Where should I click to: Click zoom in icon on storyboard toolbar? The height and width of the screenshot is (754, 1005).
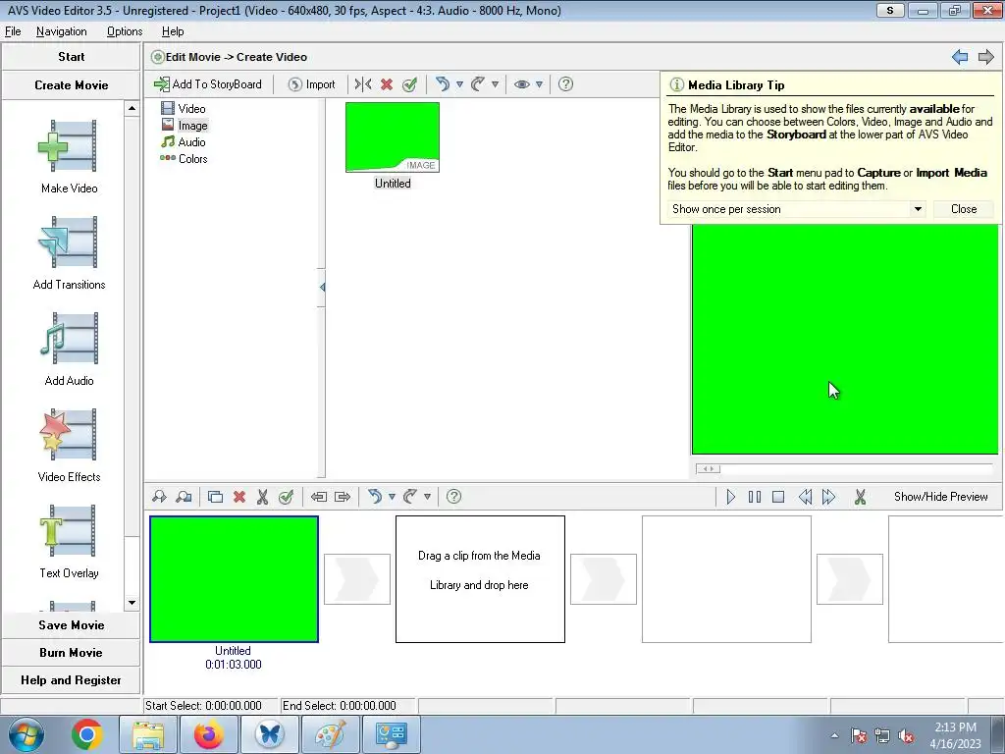[159, 496]
